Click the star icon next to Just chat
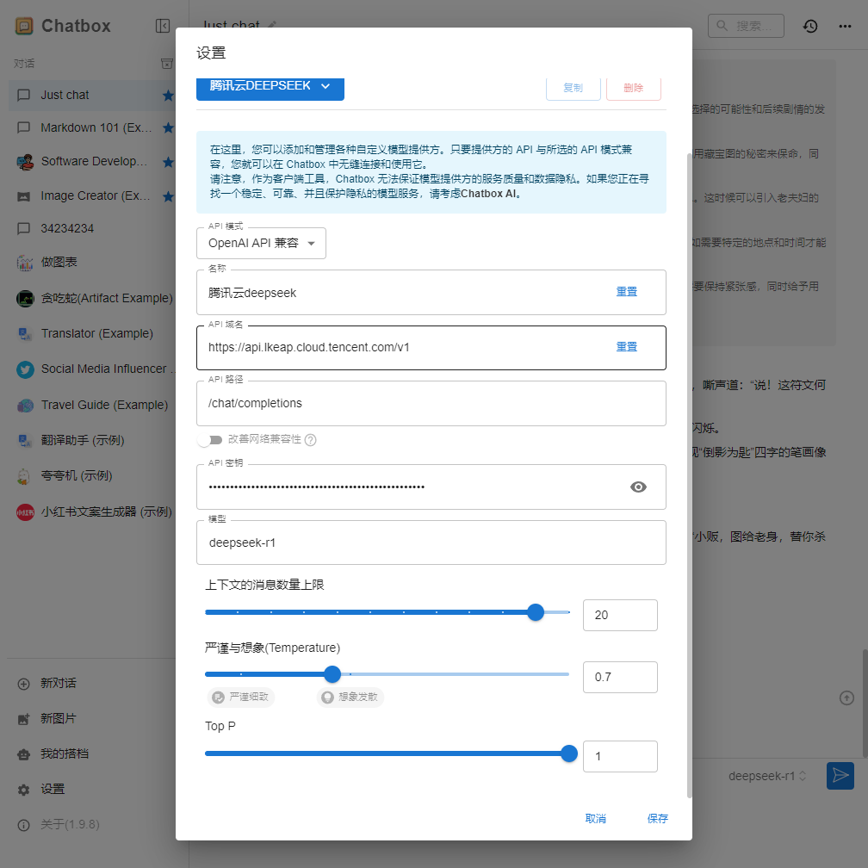Screen dimensions: 868x868 (168, 96)
